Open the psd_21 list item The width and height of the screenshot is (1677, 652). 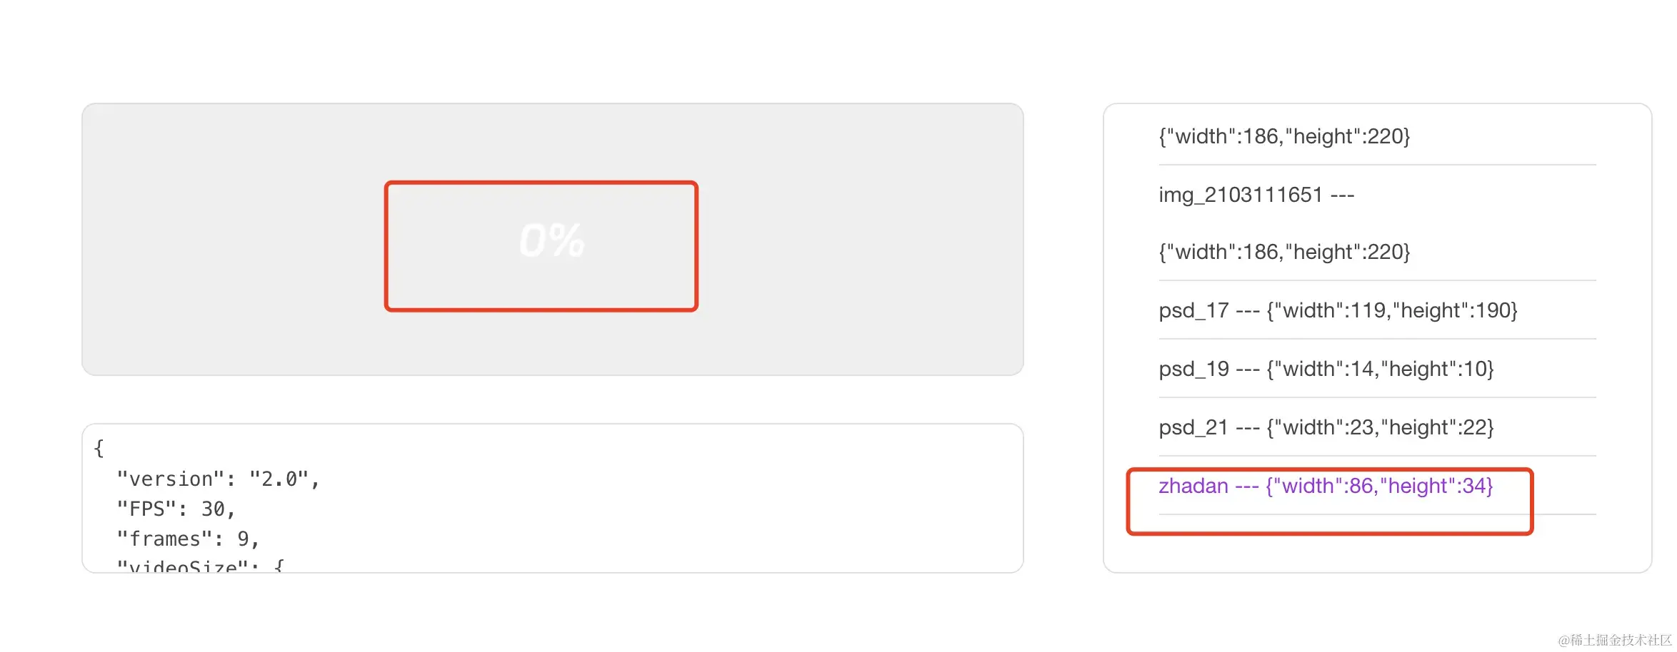pos(1326,427)
